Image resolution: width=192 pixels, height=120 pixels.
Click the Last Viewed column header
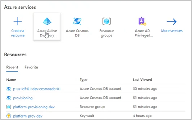(142, 80)
